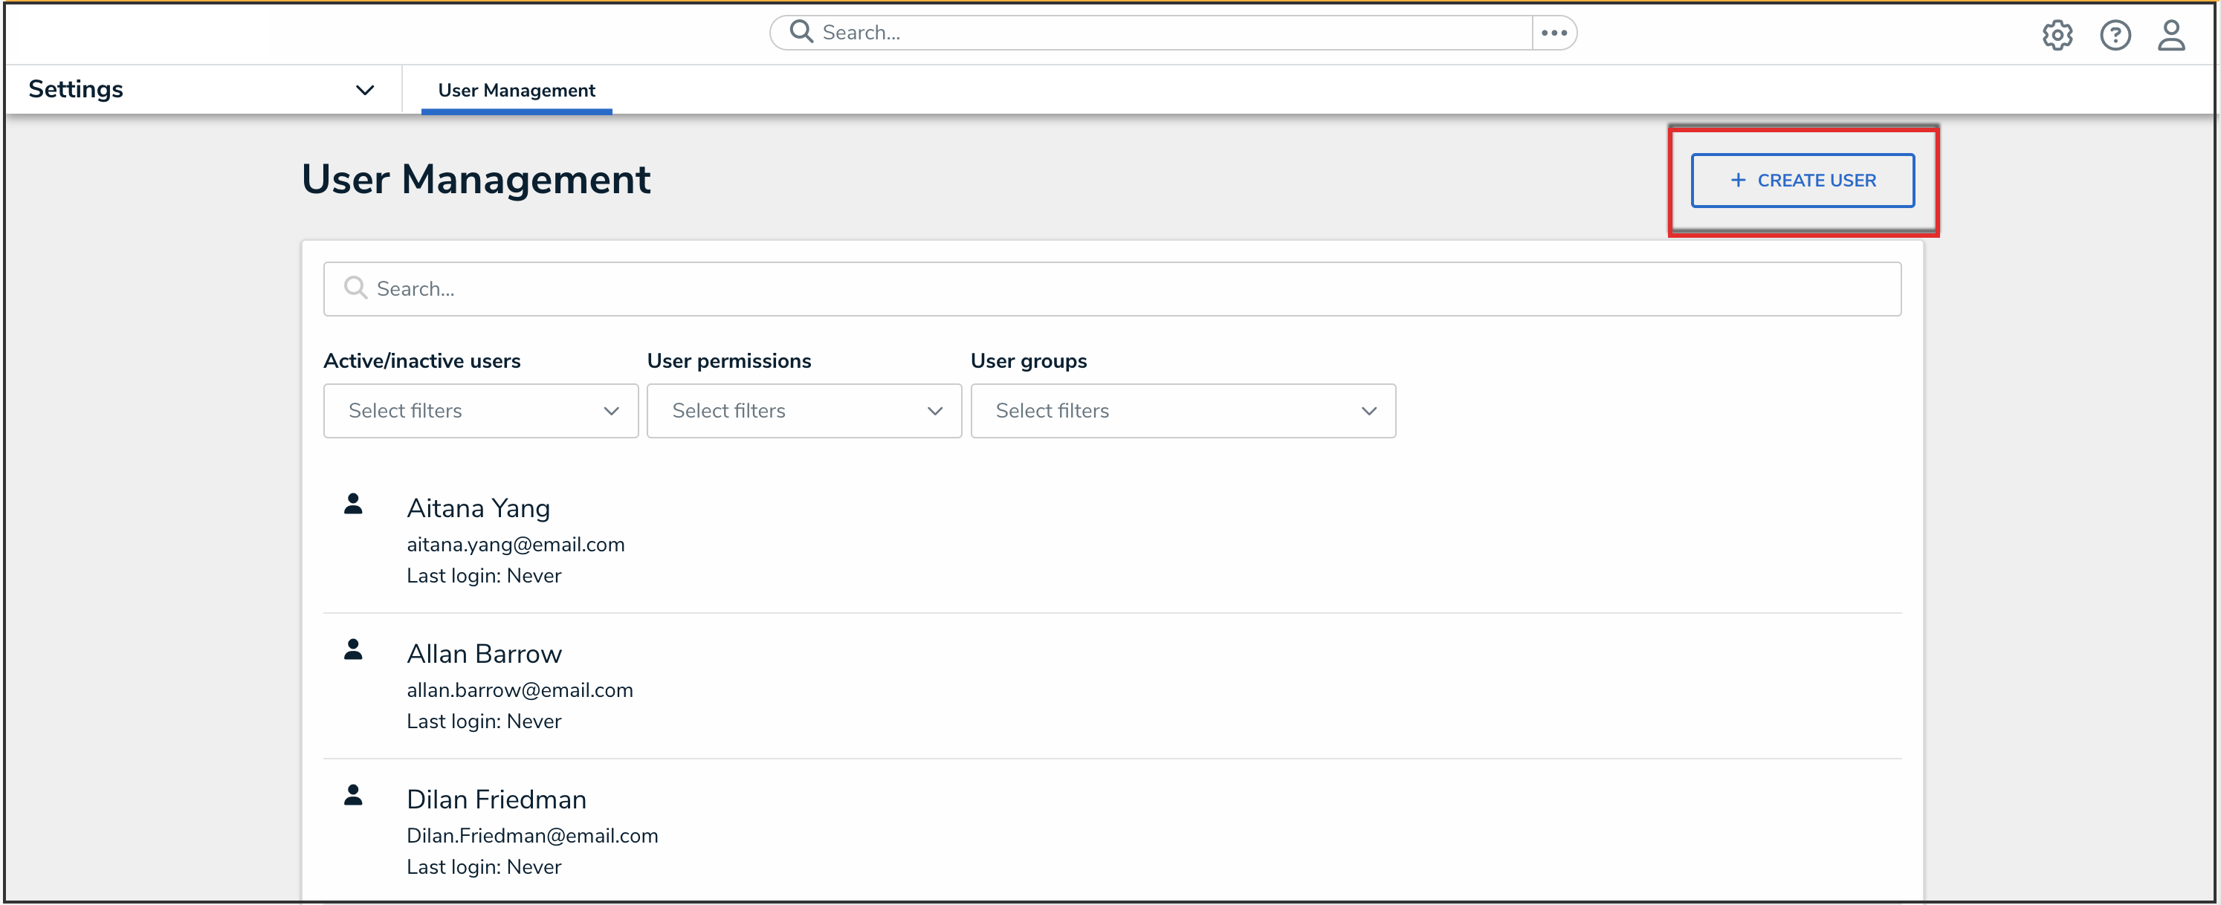Click the three dots search options icon

[x=1554, y=33]
